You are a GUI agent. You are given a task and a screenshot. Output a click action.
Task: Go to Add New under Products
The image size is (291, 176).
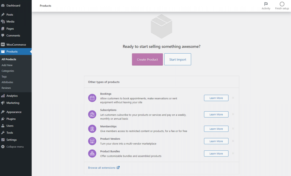pyautogui.click(x=7, y=65)
